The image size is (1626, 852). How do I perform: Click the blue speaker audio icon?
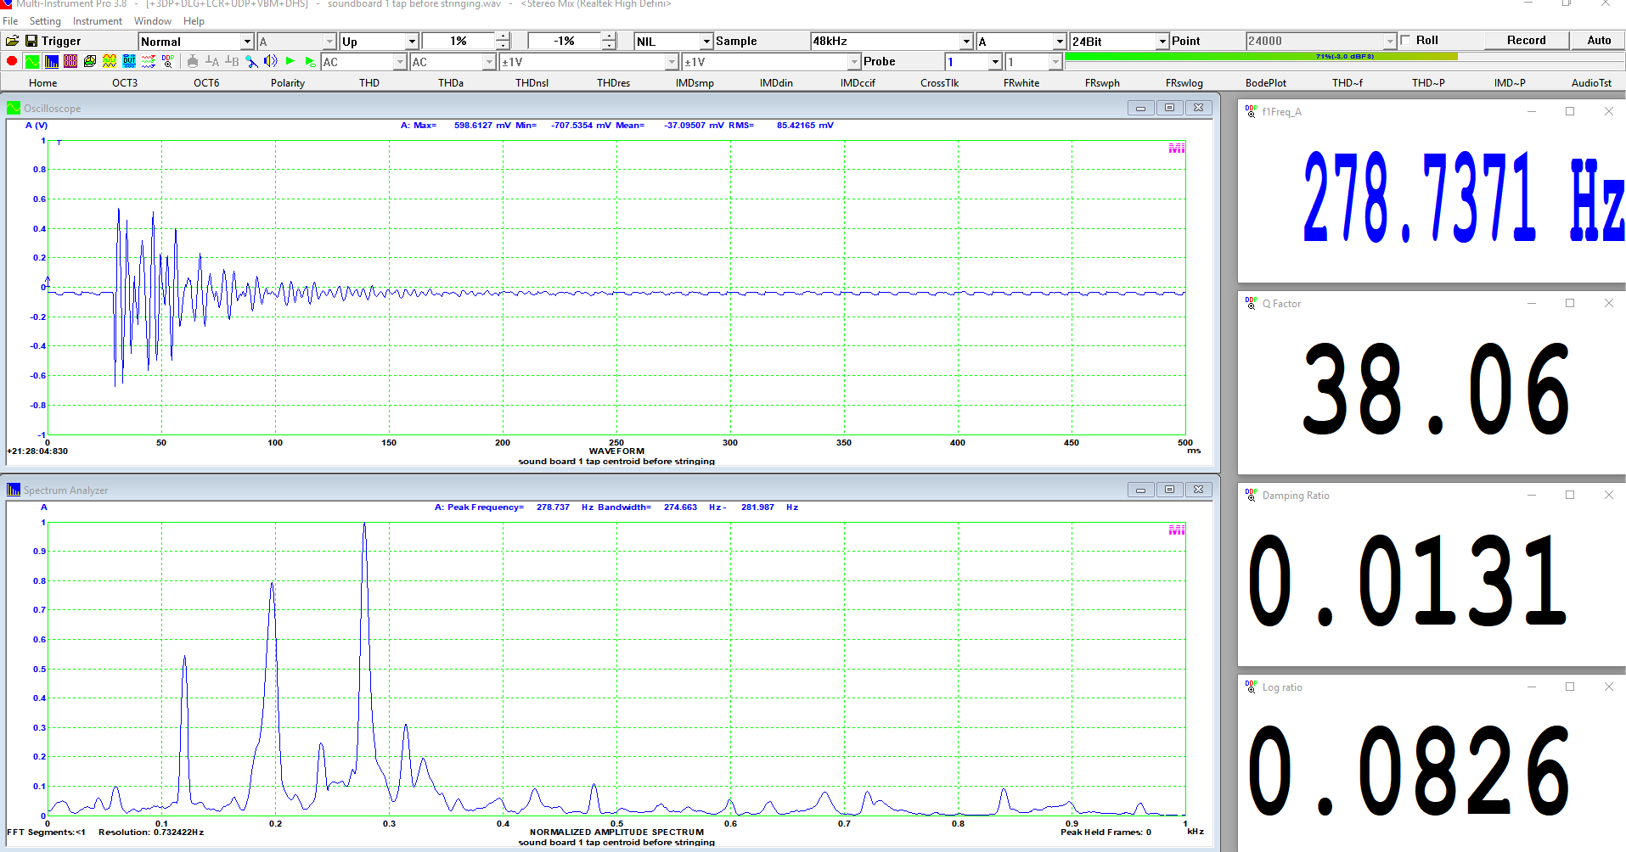tap(270, 61)
